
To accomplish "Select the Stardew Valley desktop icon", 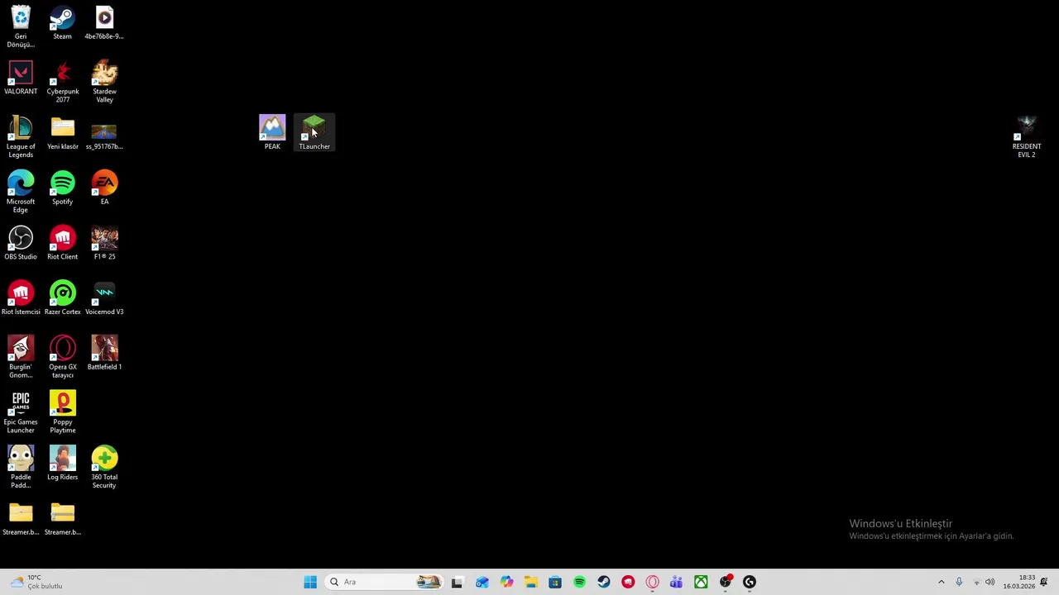I will [104, 81].
